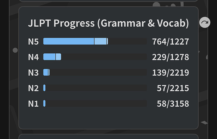Choose the N1 level label

pos(33,104)
